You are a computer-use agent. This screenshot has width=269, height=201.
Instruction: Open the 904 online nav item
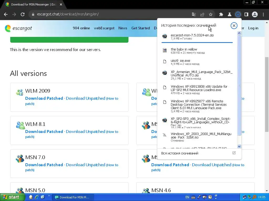[81, 28]
